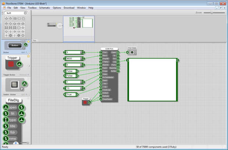The image size is (228, 150).
Task: Click the 'Top' navigator label
Action: coord(34,41)
